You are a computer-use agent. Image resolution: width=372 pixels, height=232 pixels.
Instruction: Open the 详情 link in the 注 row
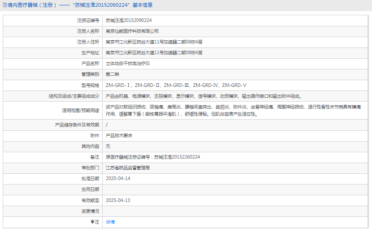coord(110,222)
